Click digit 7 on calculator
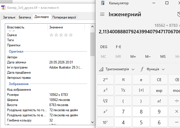The height and width of the screenshot is (128, 180). coord(123,112)
